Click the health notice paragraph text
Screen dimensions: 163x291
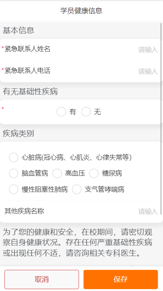coord(77,242)
